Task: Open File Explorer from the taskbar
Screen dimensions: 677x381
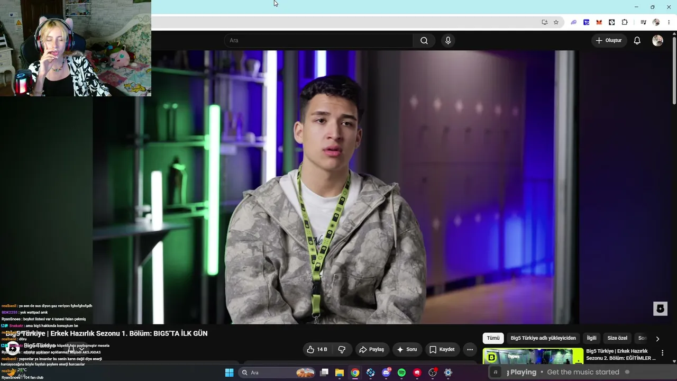Action: coord(340,373)
